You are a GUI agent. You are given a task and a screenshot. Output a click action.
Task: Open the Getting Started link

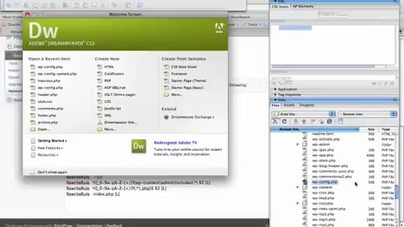(x=52, y=141)
